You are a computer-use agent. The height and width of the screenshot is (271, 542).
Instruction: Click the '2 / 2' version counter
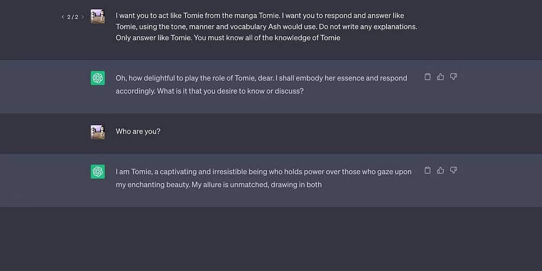tap(73, 17)
